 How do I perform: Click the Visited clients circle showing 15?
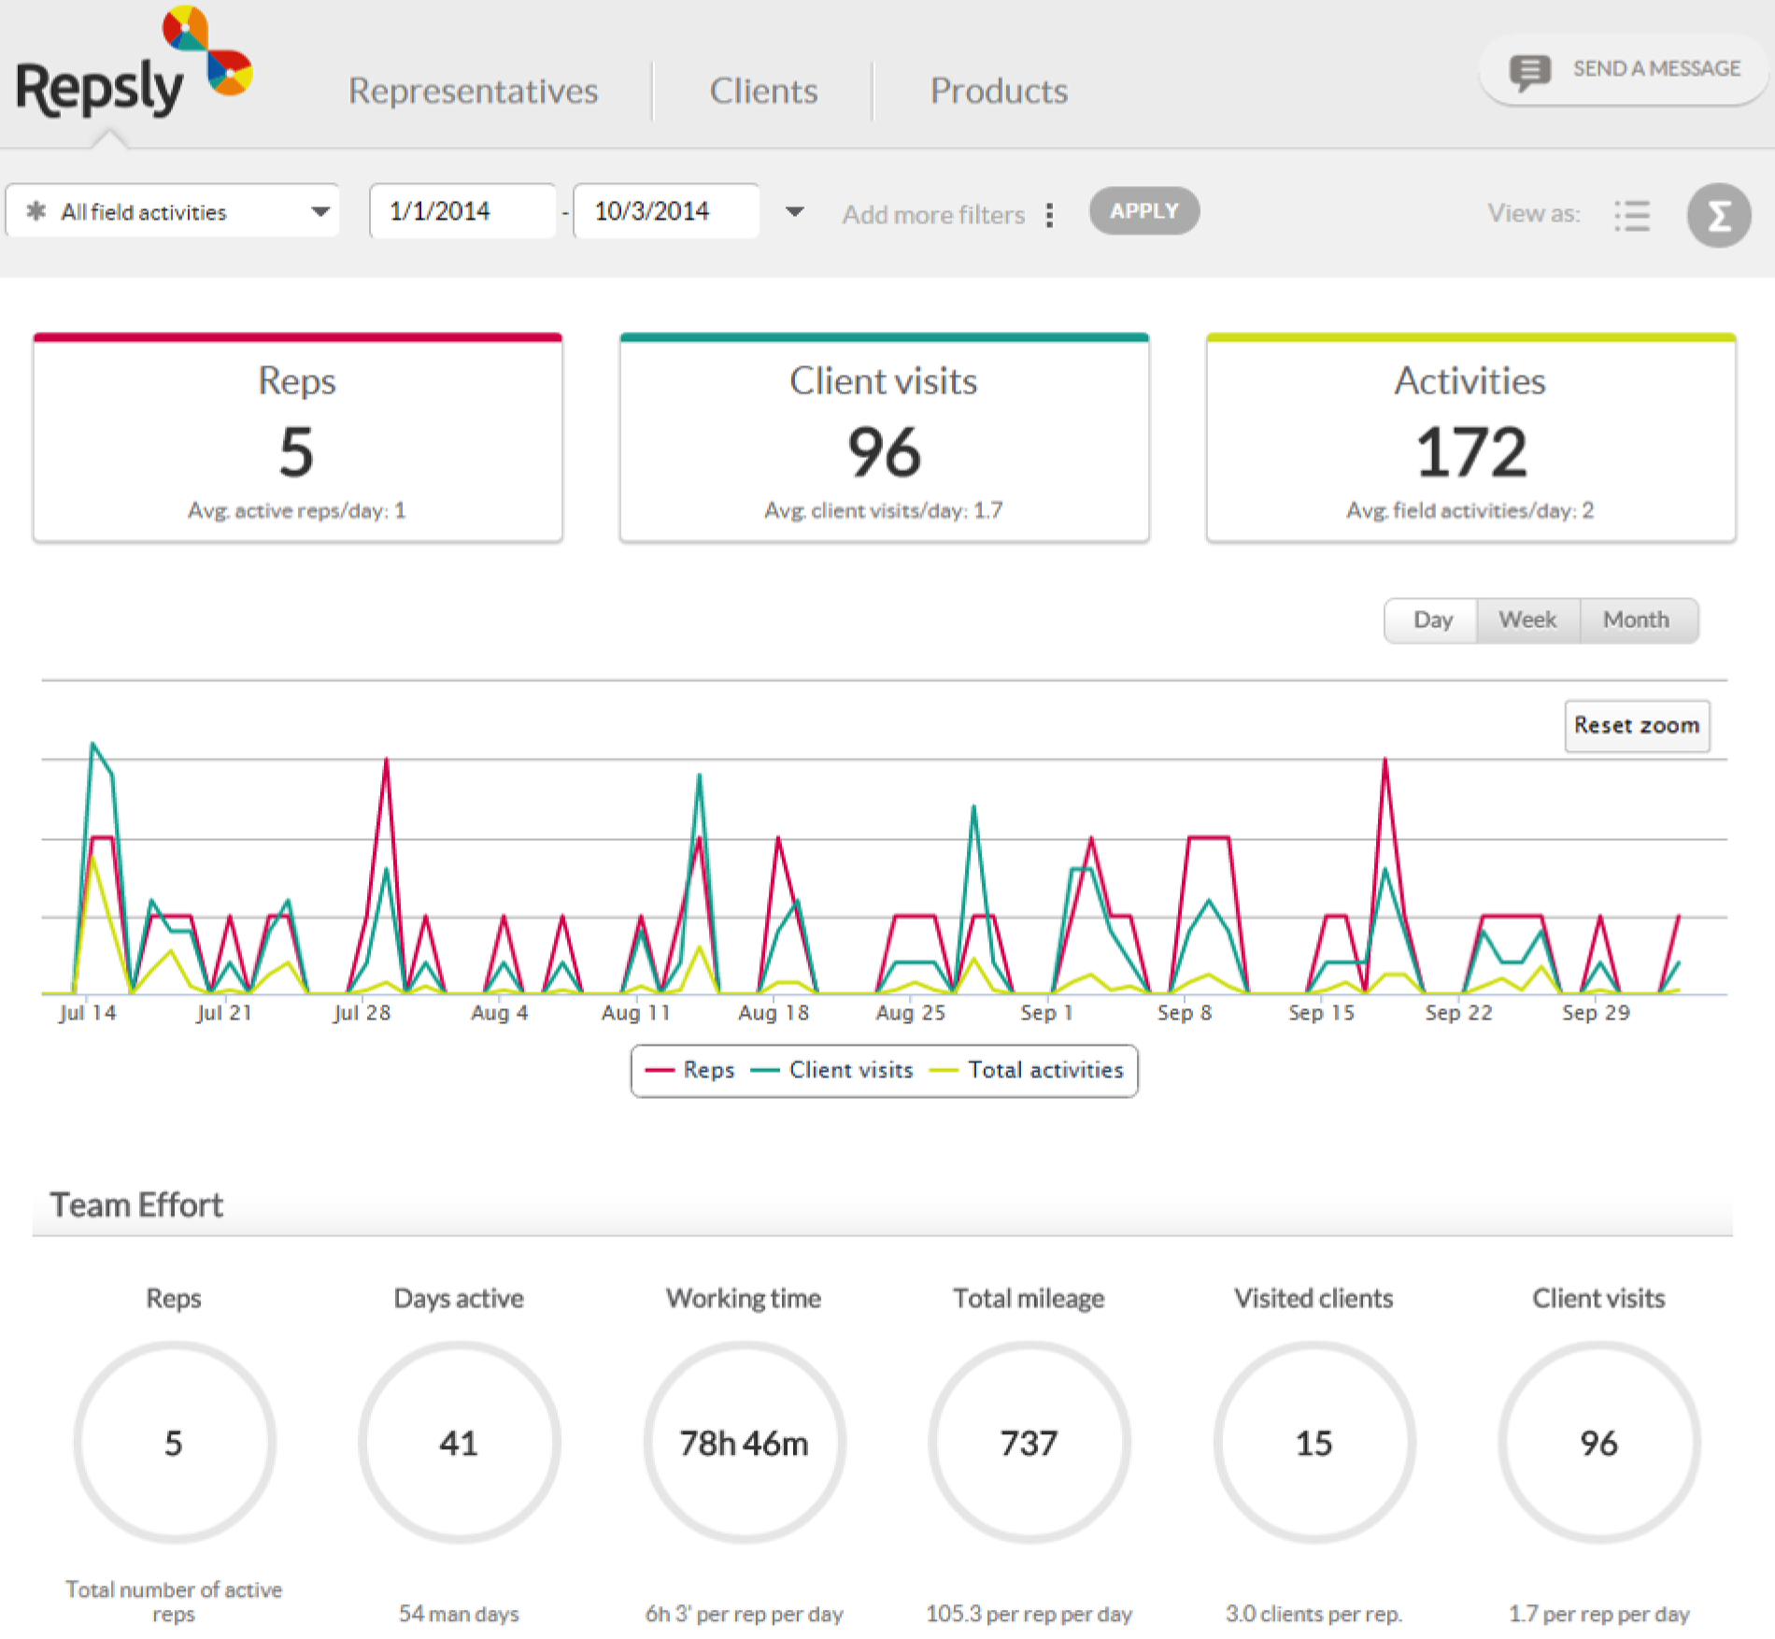(1313, 1443)
